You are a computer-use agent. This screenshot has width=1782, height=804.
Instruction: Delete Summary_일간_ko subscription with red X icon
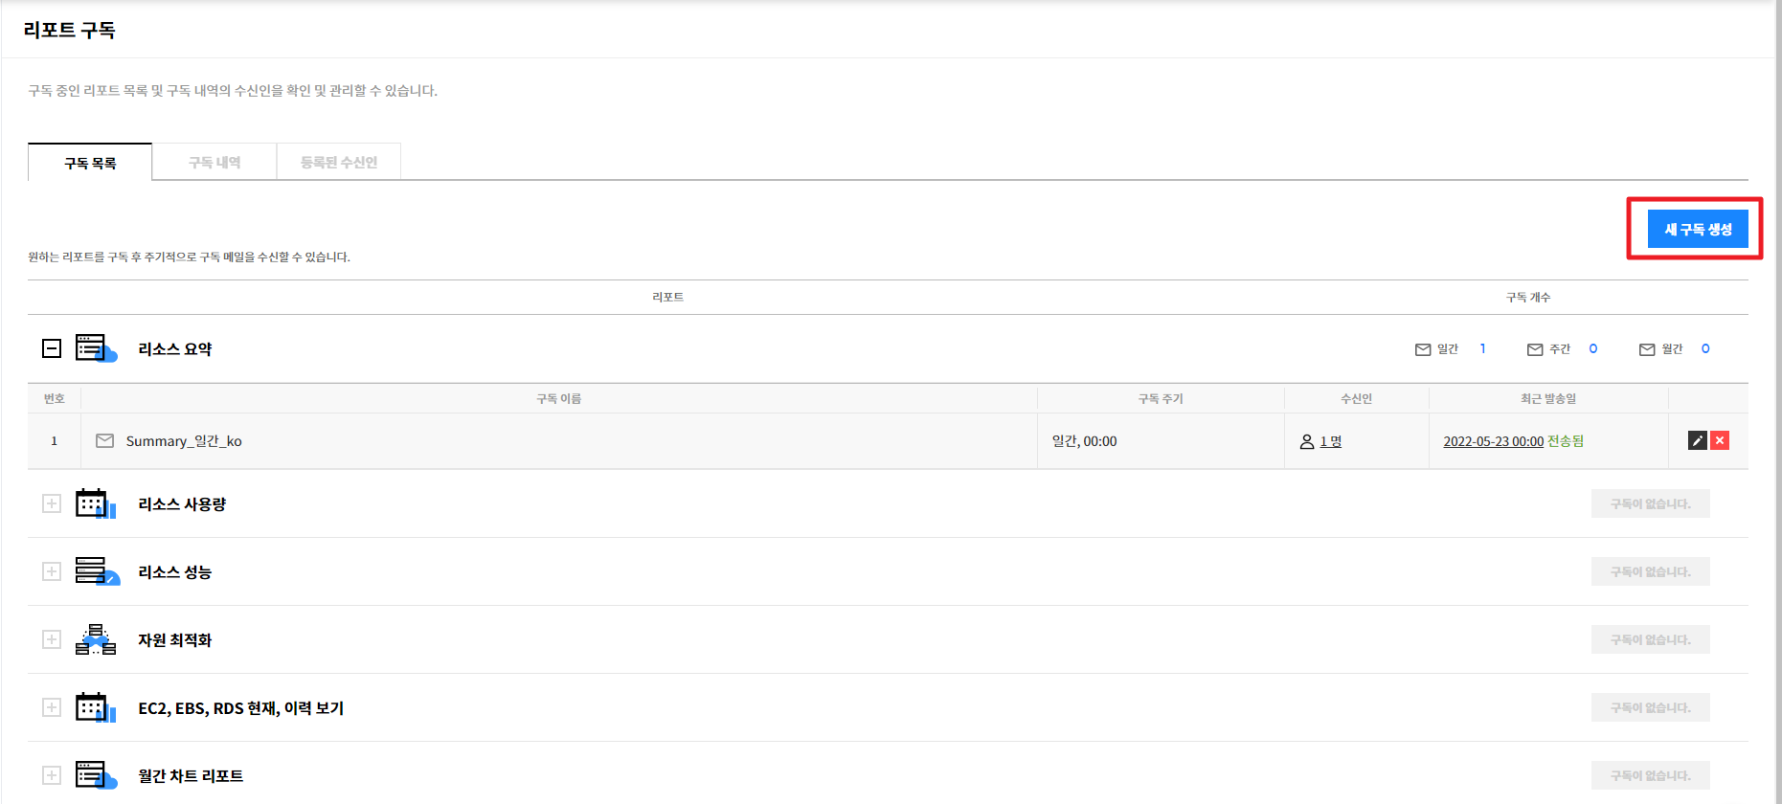pyautogui.click(x=1720, y=440)
